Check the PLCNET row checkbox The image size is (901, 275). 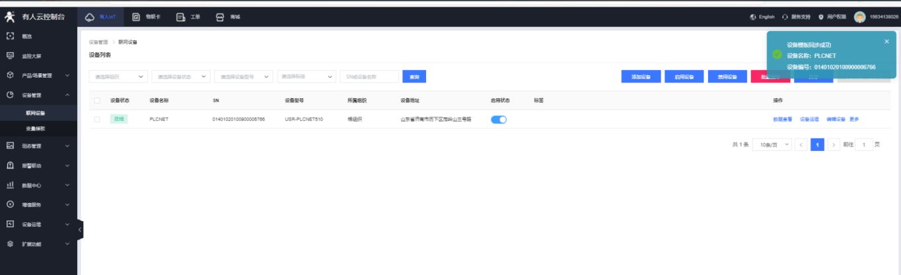tap(97, 119)
